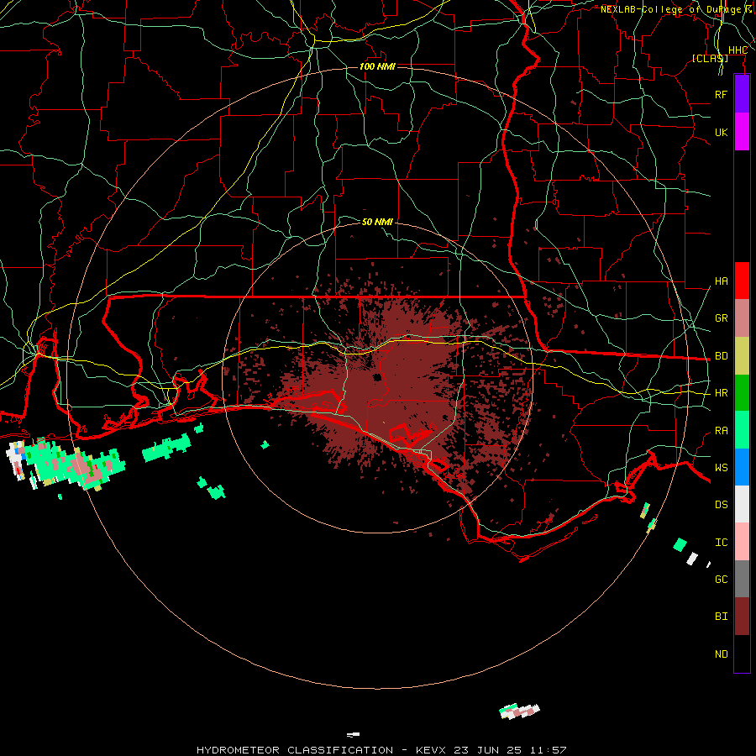Screen dimensions: 756x756
Task: Click the "[CLAS]" unit label
Action: (710, 58)
